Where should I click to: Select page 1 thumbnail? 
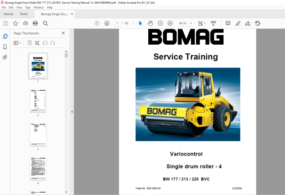[38, 66]
